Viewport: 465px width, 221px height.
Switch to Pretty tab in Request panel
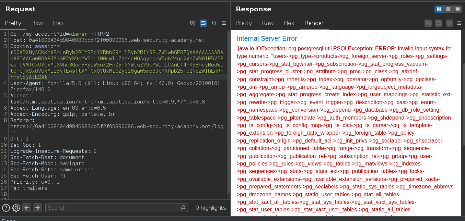(x=13, y=23)
